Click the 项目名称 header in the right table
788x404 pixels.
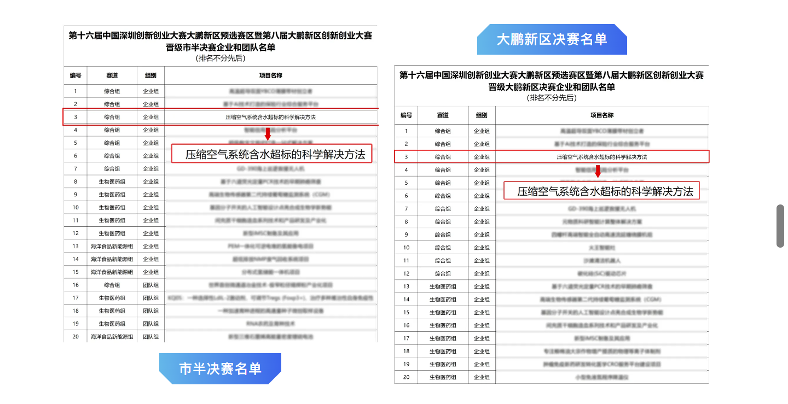click(601, 115)
